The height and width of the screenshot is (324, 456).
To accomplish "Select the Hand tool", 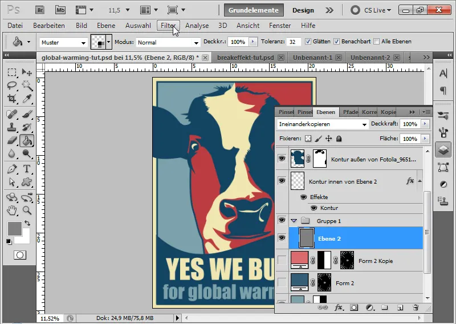I will [x=12, y=210].
